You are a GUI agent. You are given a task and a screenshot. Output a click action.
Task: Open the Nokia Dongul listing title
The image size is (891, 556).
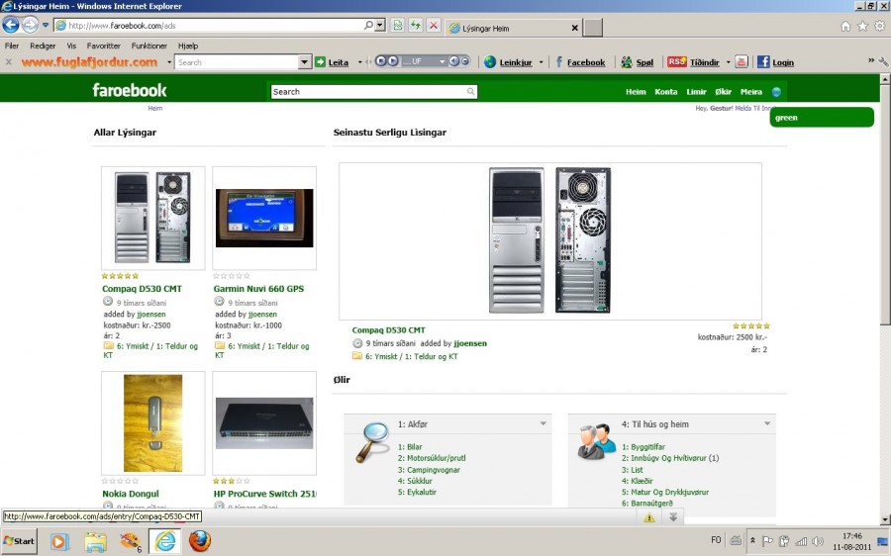[x=130, y=494]
